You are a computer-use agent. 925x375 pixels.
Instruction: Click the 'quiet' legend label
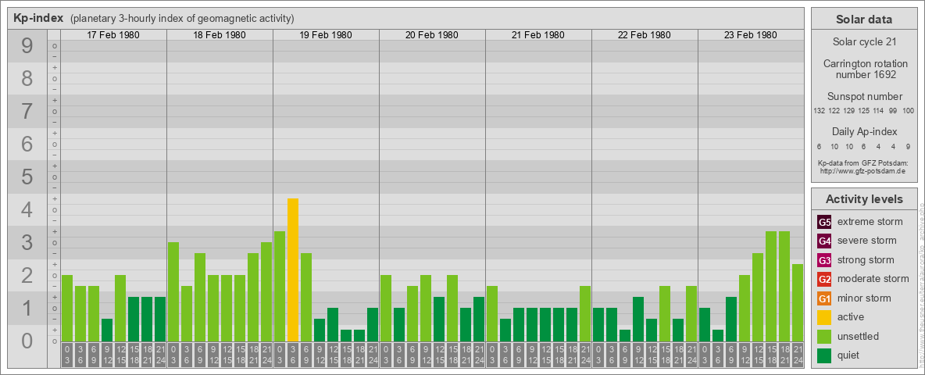849,355
